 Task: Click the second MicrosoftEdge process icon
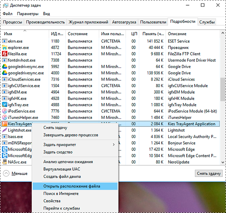(4, 156)
